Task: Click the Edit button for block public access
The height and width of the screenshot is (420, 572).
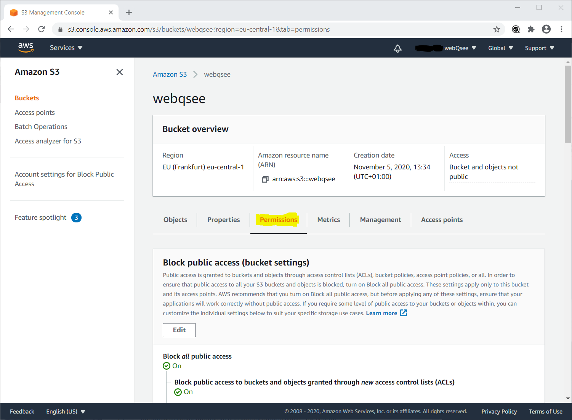Action: pyautogui.click(x=179, y=330)
